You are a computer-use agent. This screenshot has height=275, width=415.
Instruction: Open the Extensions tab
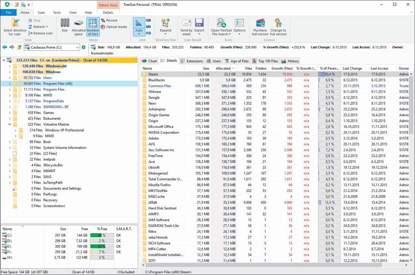[192, 61]
